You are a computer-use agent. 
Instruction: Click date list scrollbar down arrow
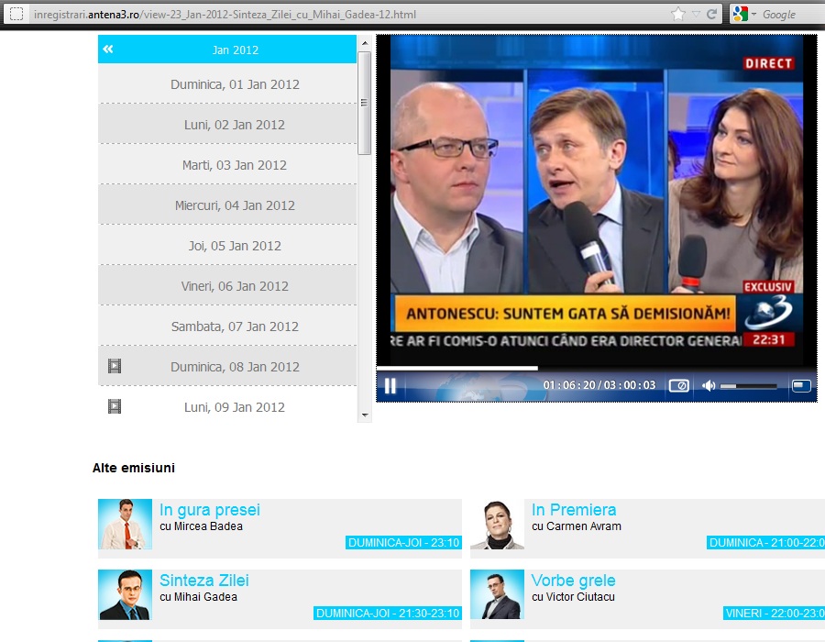364,415
